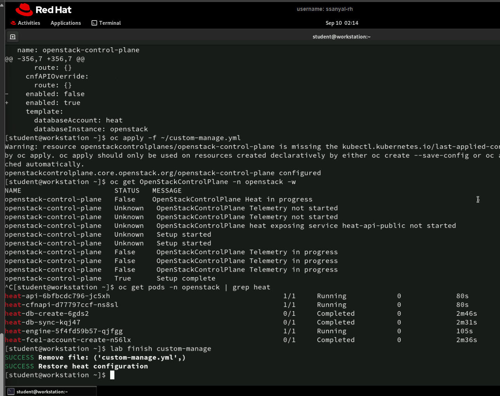Click the large Red Hat logo
Image resolution: width=500 pixels, height=396 pixels.
pos(43,9)
